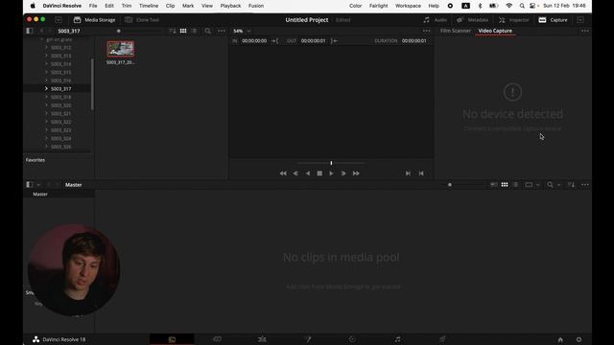The height and width of the screenshot is (345, 614).
Task: Toggle media storage sidebar panel icon
Action: (x=30, y=31)
